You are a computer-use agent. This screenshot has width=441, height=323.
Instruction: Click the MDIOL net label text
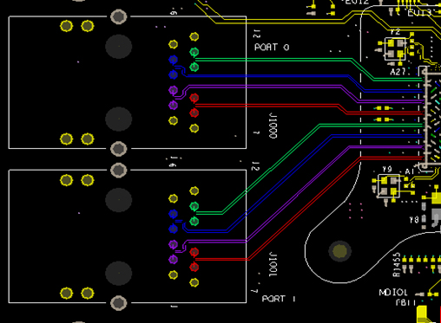coord(393,293)
